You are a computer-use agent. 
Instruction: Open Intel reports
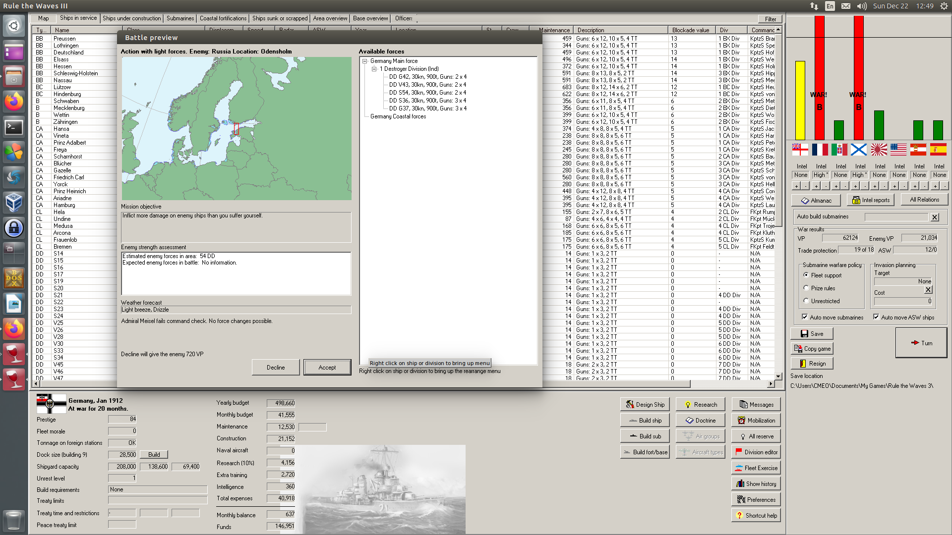click(871, 200)
